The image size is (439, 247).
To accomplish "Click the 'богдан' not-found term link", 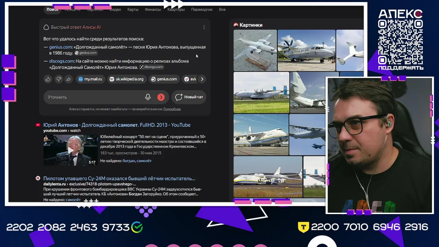I will coord(129,161).
